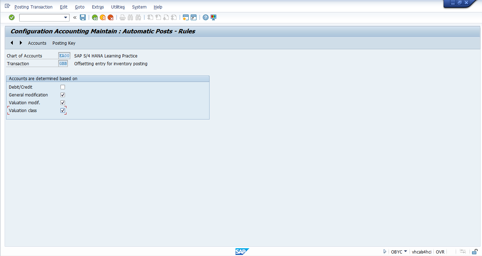The height and width of the screenshot is (256, 482).
Task: Enable the Debit/Credit checkbox
Action: click(63, 87)
